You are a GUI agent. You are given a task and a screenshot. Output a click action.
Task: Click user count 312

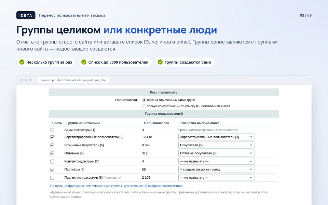(145, 153)
